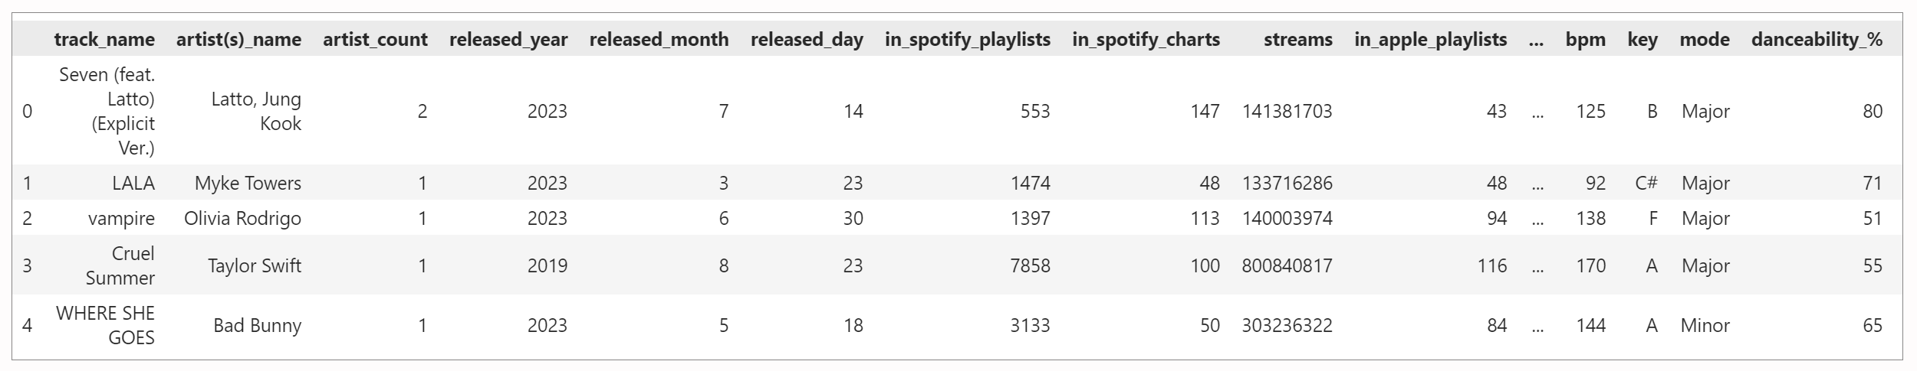
Task: Click row index 0
Action: pyautogui.click(x=28, y=112)
